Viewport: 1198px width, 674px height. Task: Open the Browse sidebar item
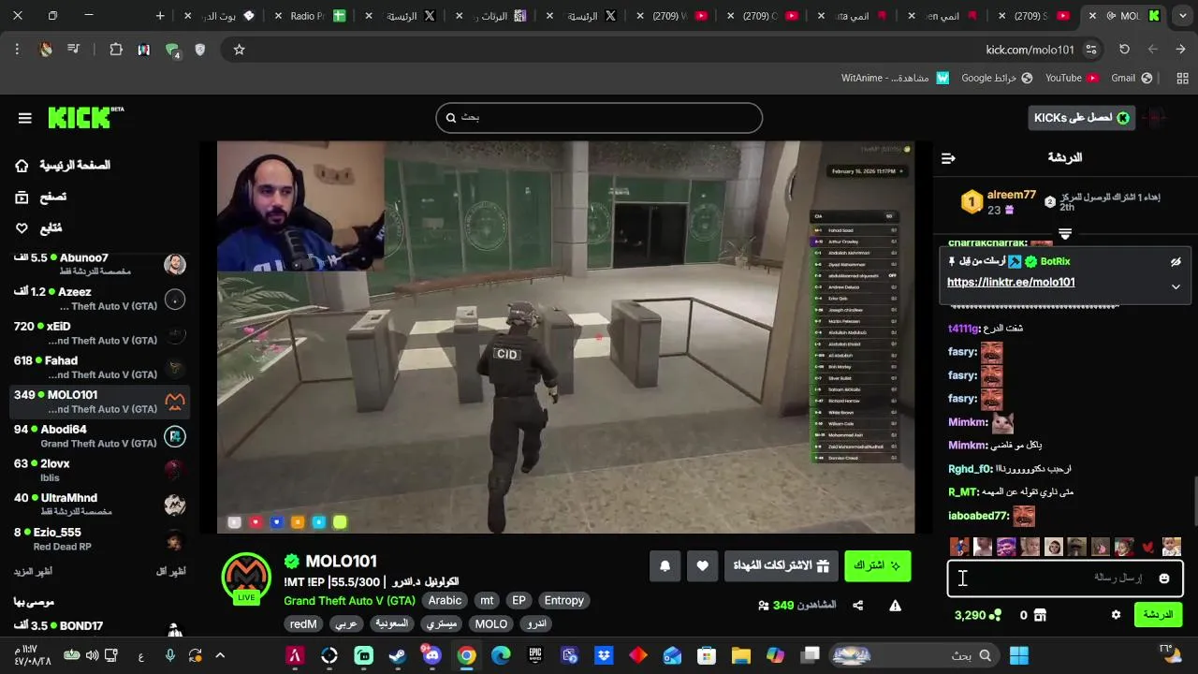pos(41,198)
